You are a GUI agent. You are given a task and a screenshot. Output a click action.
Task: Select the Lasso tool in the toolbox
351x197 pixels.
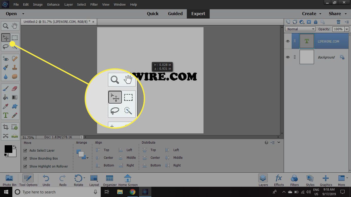[6, 47]
